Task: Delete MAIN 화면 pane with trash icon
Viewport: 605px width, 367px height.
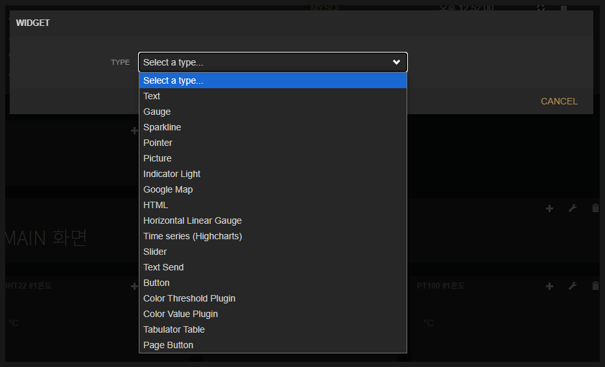Action: pyautogui.click(x=595, y=208)
